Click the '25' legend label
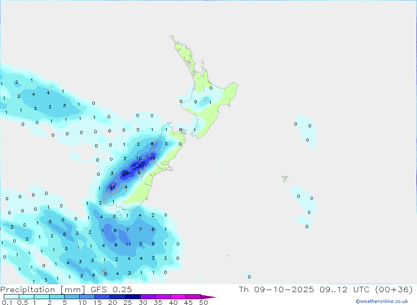The image size is (417, 305). pyautogui.click(x=128, y=303)
